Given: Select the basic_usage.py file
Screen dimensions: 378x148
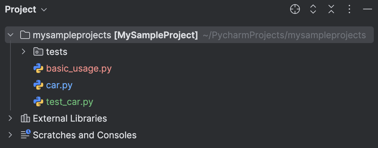Looking at the screenshot, I should click(79, 68).
